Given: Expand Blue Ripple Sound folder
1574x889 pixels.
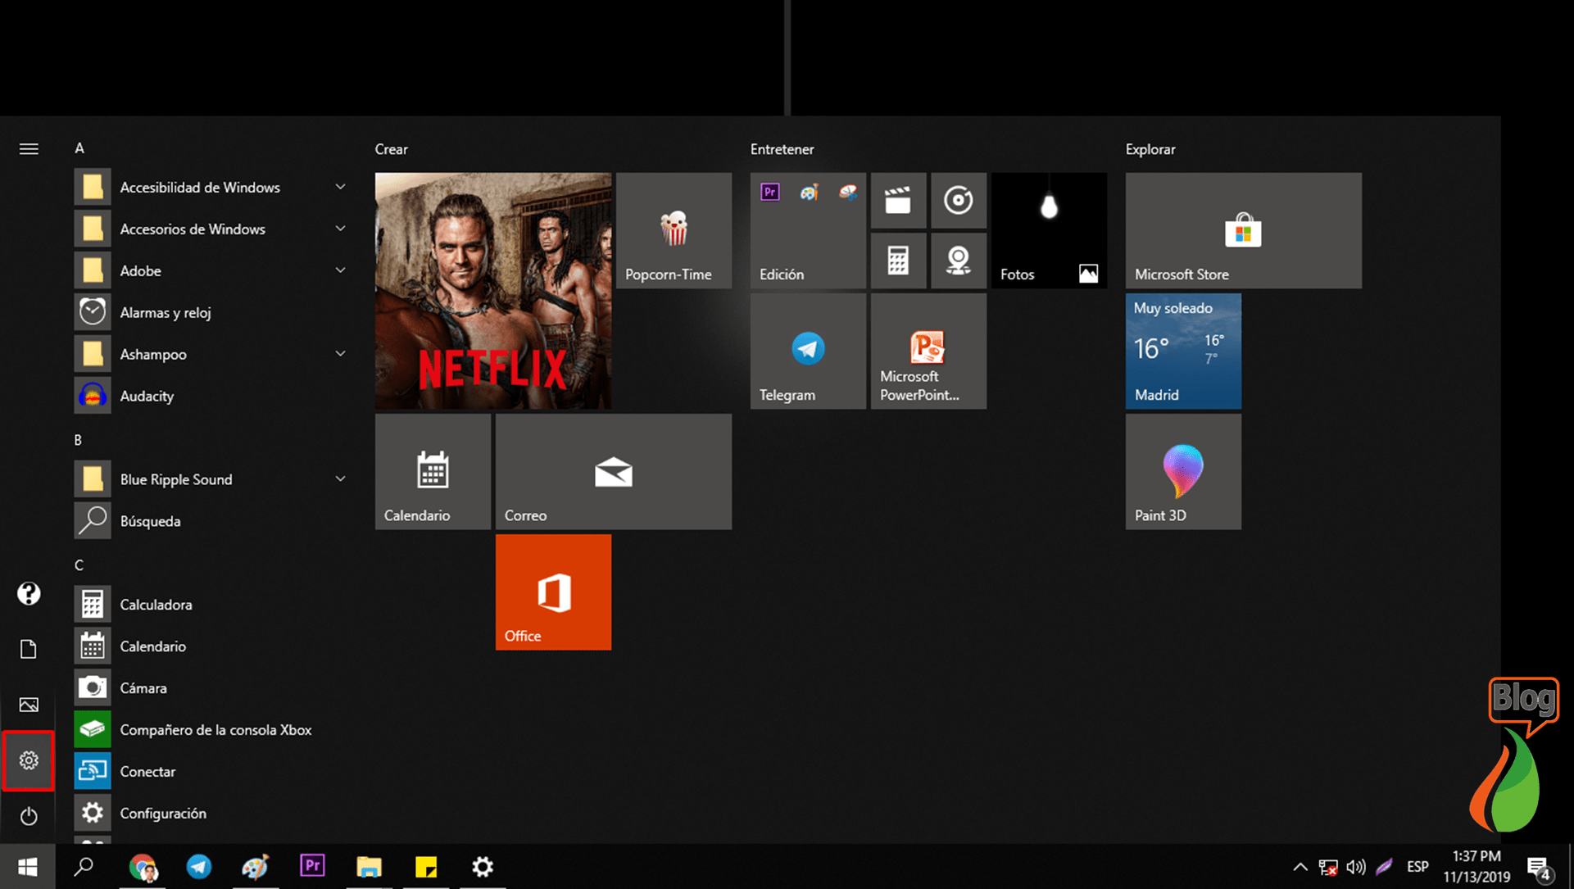Looking at the screenshot, I should click(213, 479).
